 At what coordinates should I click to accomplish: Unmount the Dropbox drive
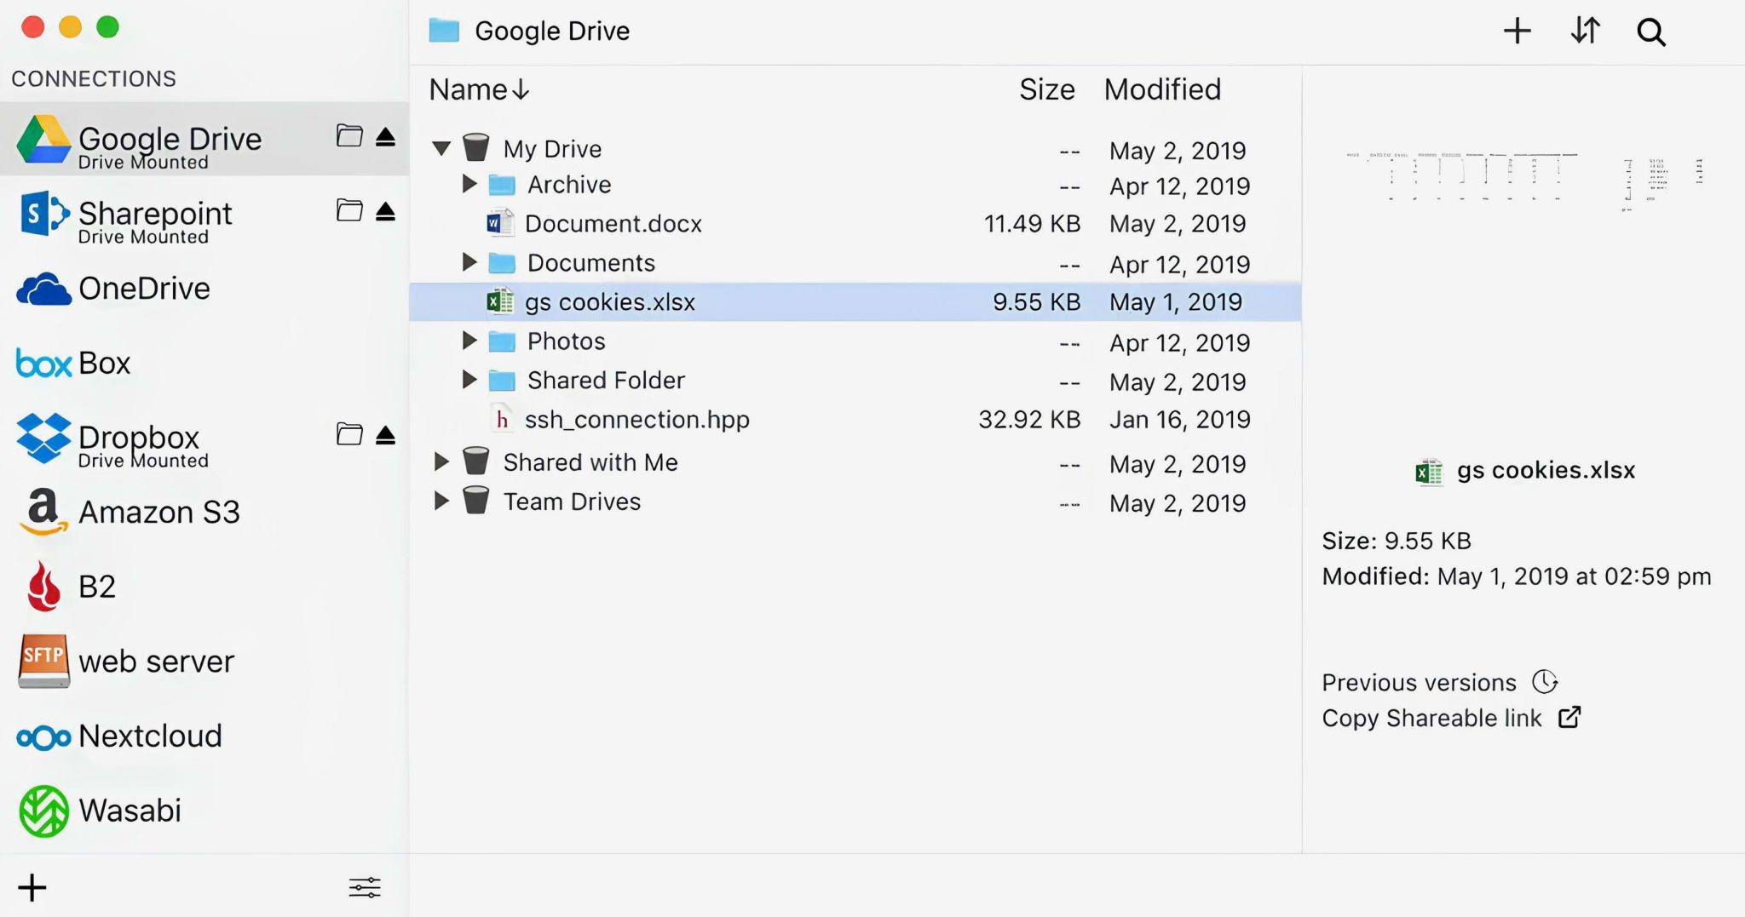click(x=385, y=434)
